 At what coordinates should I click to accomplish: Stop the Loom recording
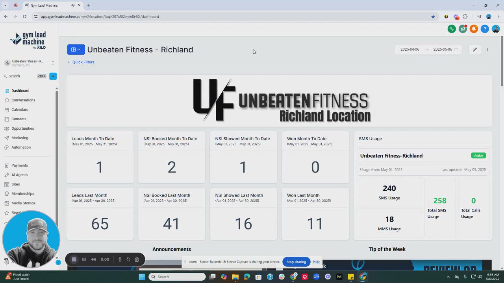(74, 259)
